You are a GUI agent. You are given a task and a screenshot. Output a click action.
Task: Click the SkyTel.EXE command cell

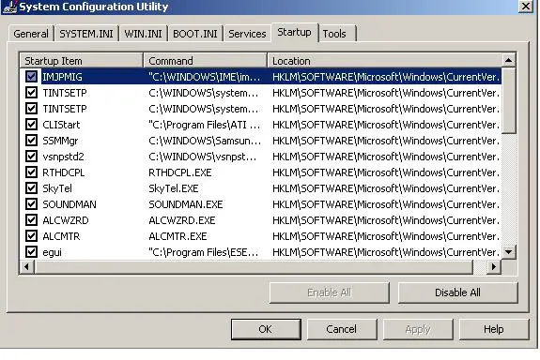[x=174, y=188]
